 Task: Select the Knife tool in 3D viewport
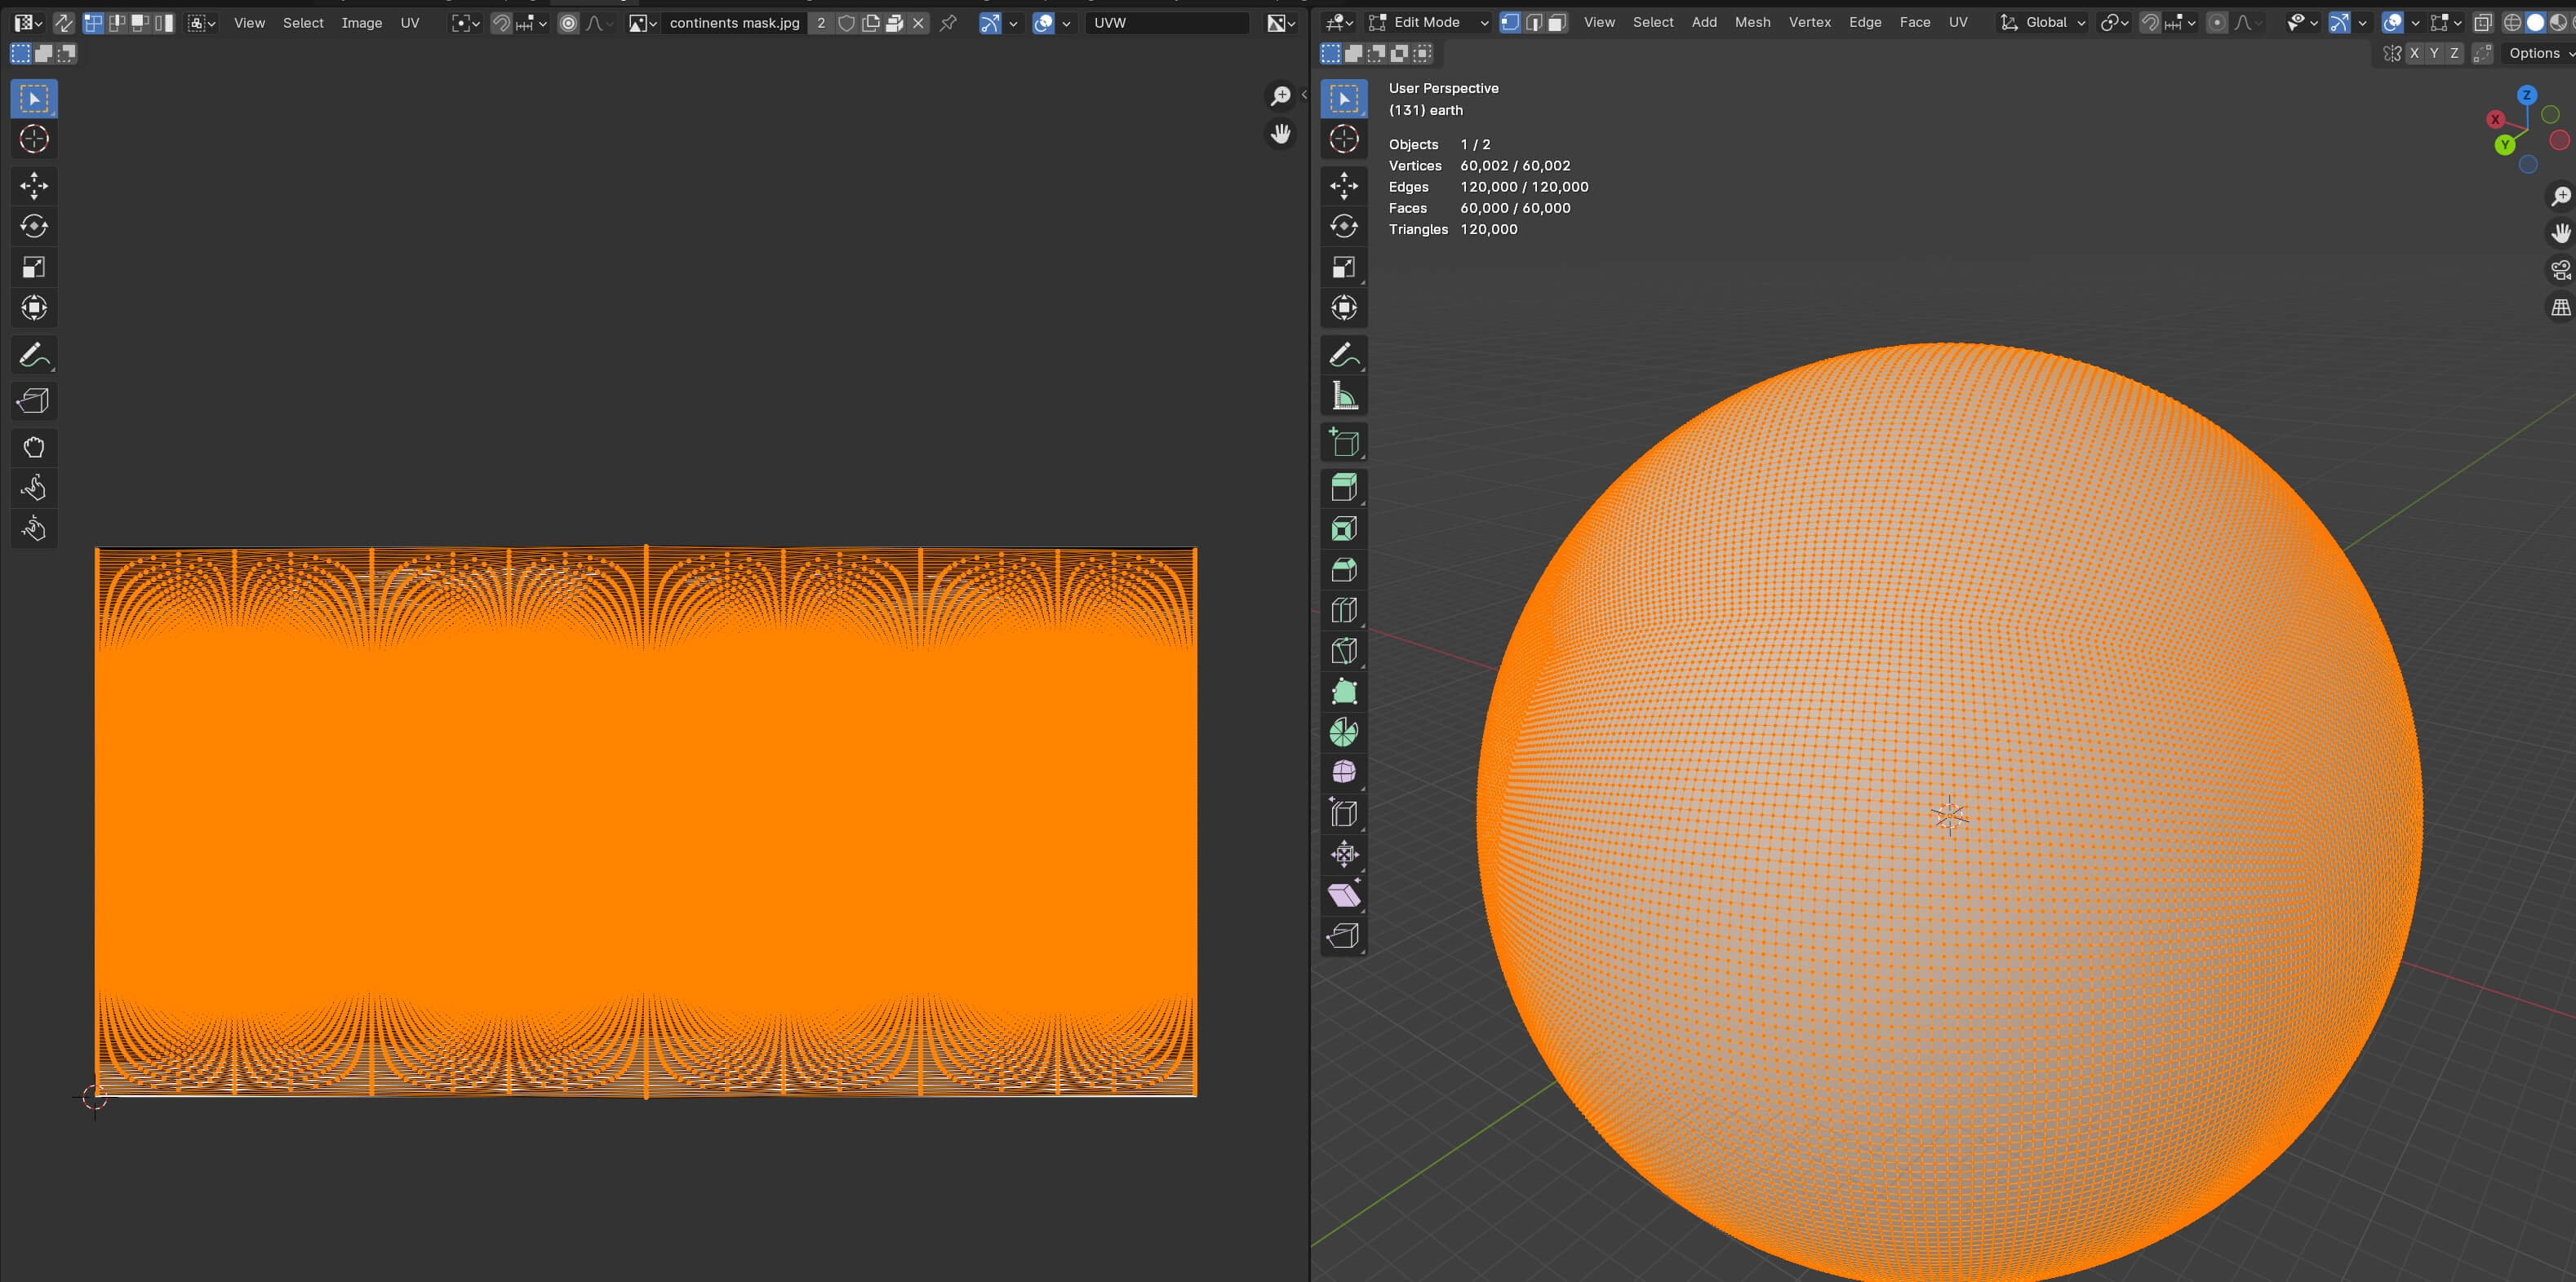[x=1344, y=651]
